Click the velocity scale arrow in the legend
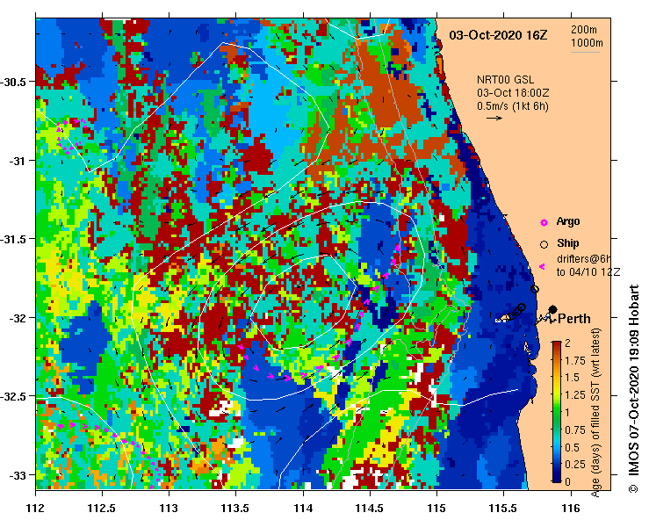Screen dimensions: 649x520 (x=494, y=119)
